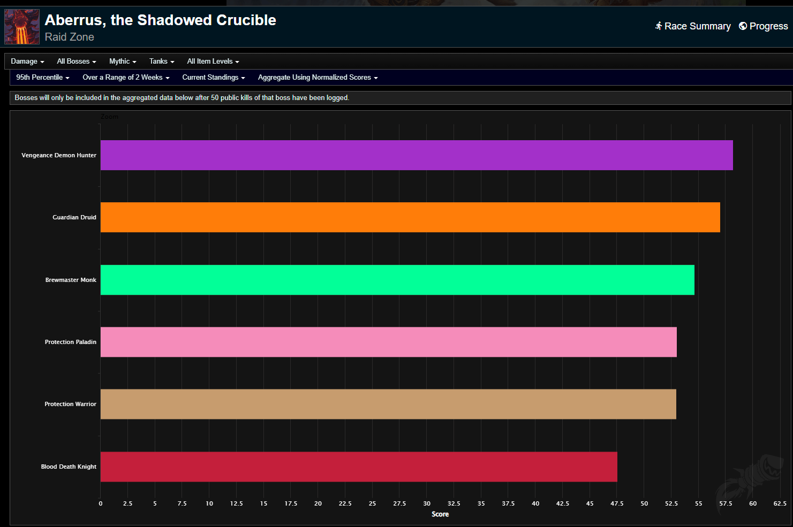Click the Raid Zone subtitle text
The height and width of the screenshot is (527, 793).
click(x=70, y=37)
